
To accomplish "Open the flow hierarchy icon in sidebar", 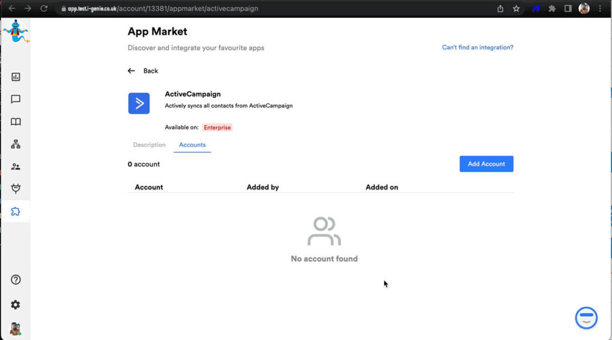I will [x=16, y=144].
